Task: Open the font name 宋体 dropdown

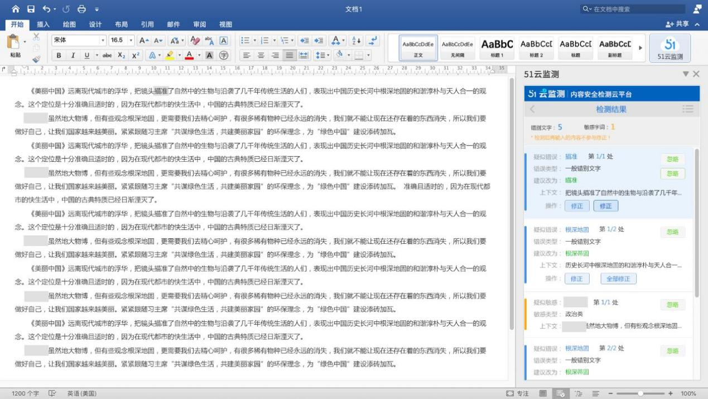Action: pyautogui.click(x=103, y=40)
